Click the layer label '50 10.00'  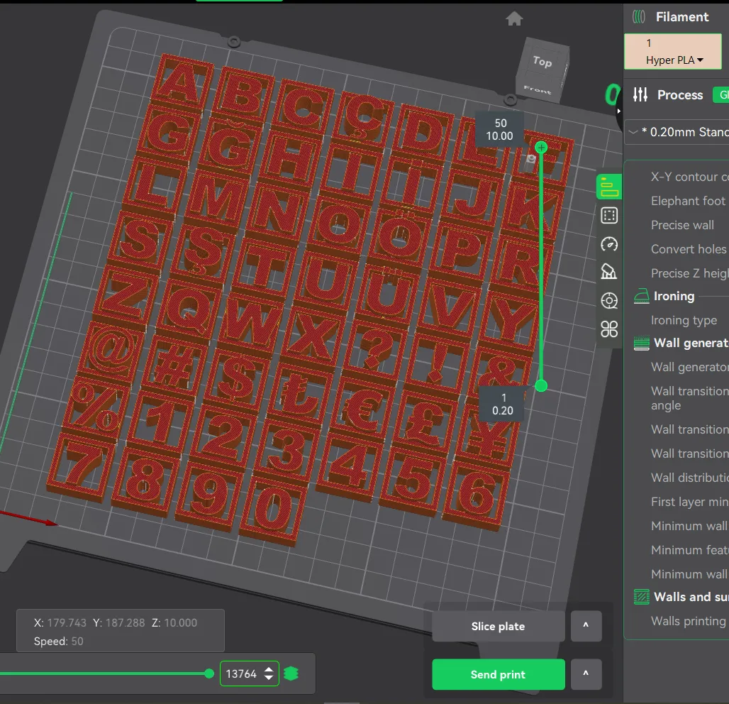coord(500,130)
